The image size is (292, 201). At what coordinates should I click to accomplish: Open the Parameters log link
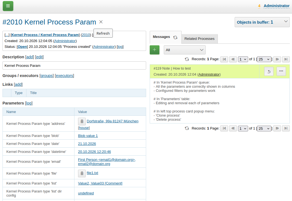(29, 103)
